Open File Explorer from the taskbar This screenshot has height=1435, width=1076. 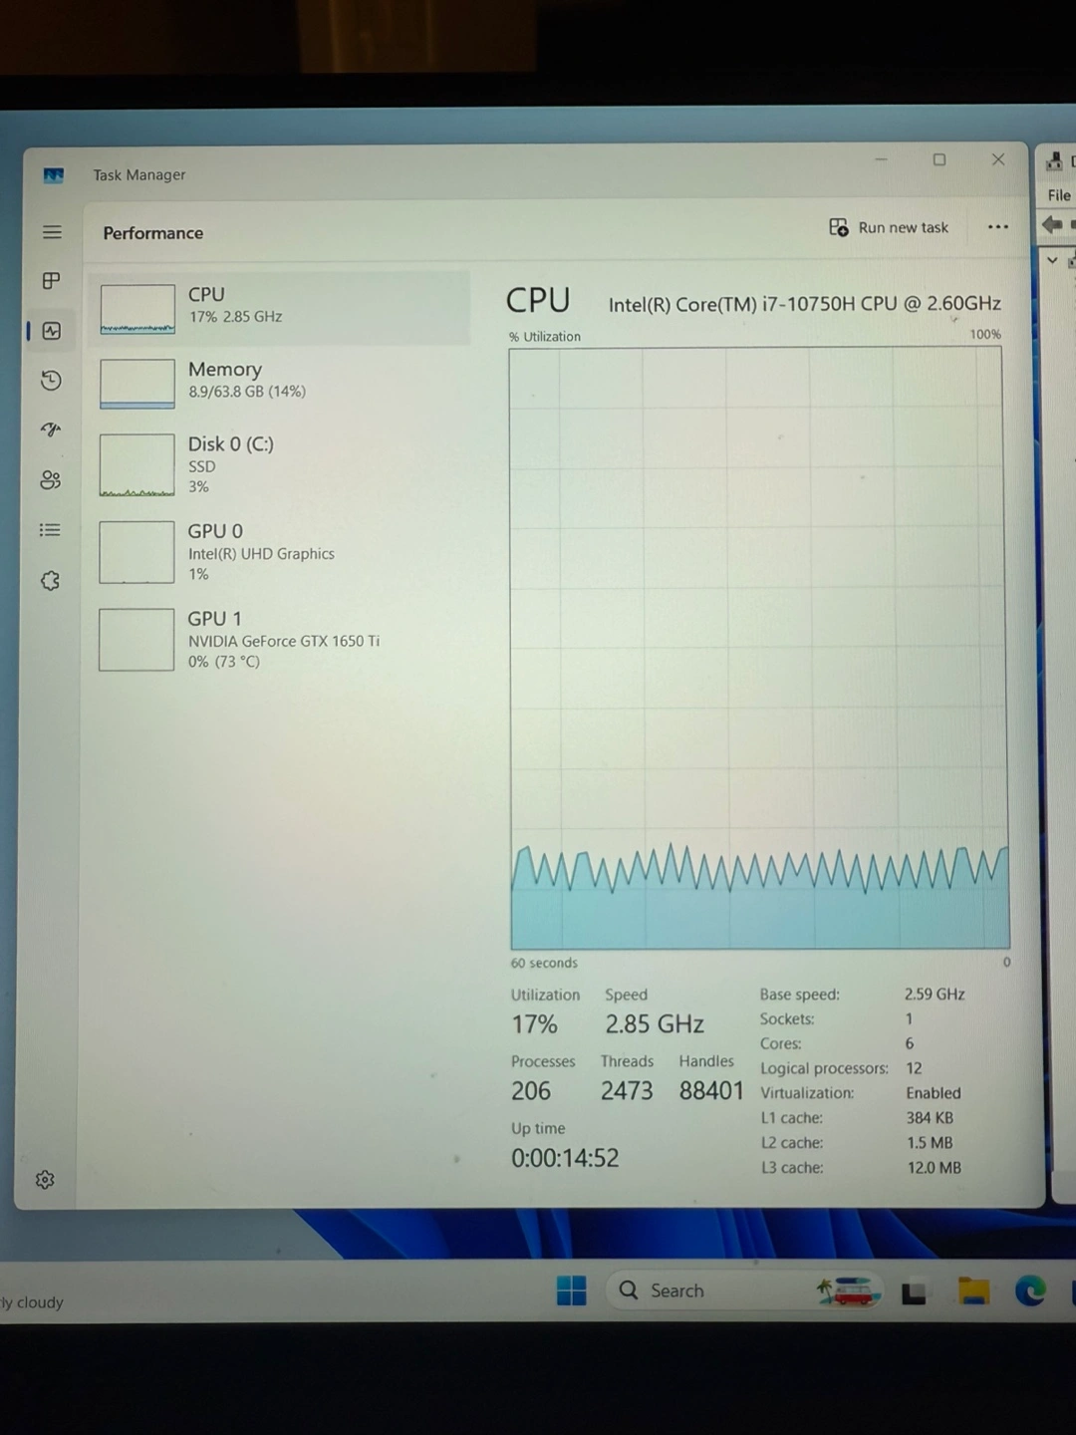[973, 1291]
